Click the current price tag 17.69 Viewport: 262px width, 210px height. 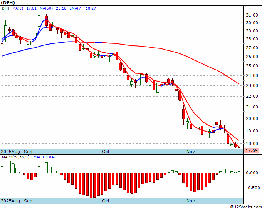251,151
